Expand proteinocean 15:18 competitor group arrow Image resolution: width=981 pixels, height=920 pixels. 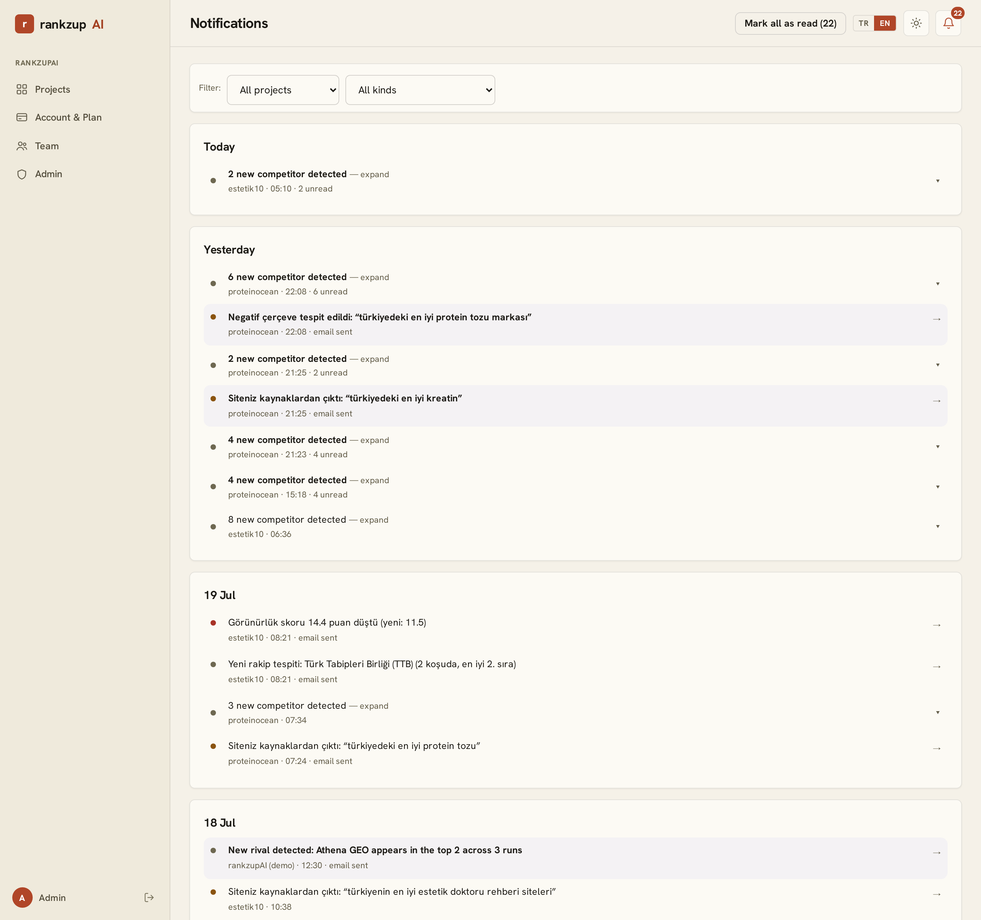[x=938, y=487]
